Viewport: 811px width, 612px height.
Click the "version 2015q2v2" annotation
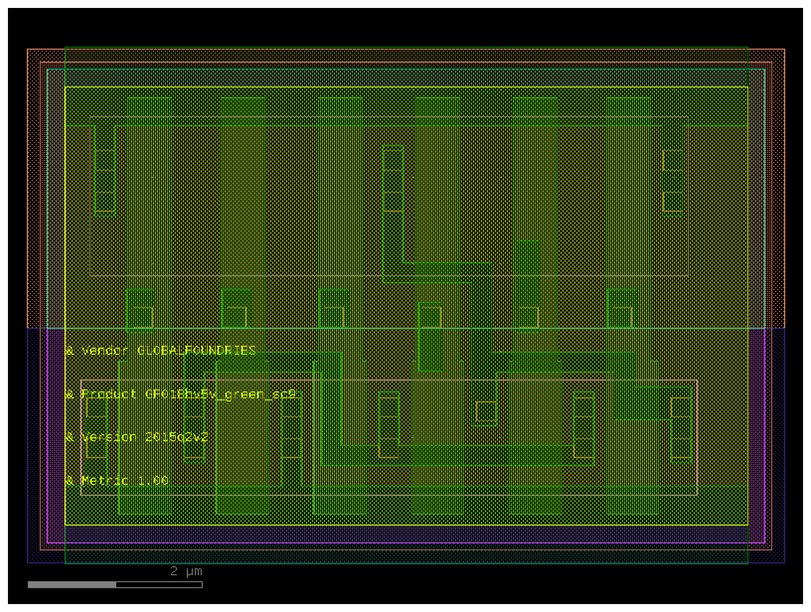tap(145, 437)
